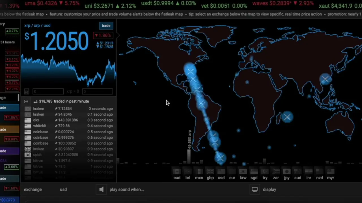The width and height of the screenshot is (362, 203).
Task: Click the low price ▼$1.1925
Action: coord(105,47)
